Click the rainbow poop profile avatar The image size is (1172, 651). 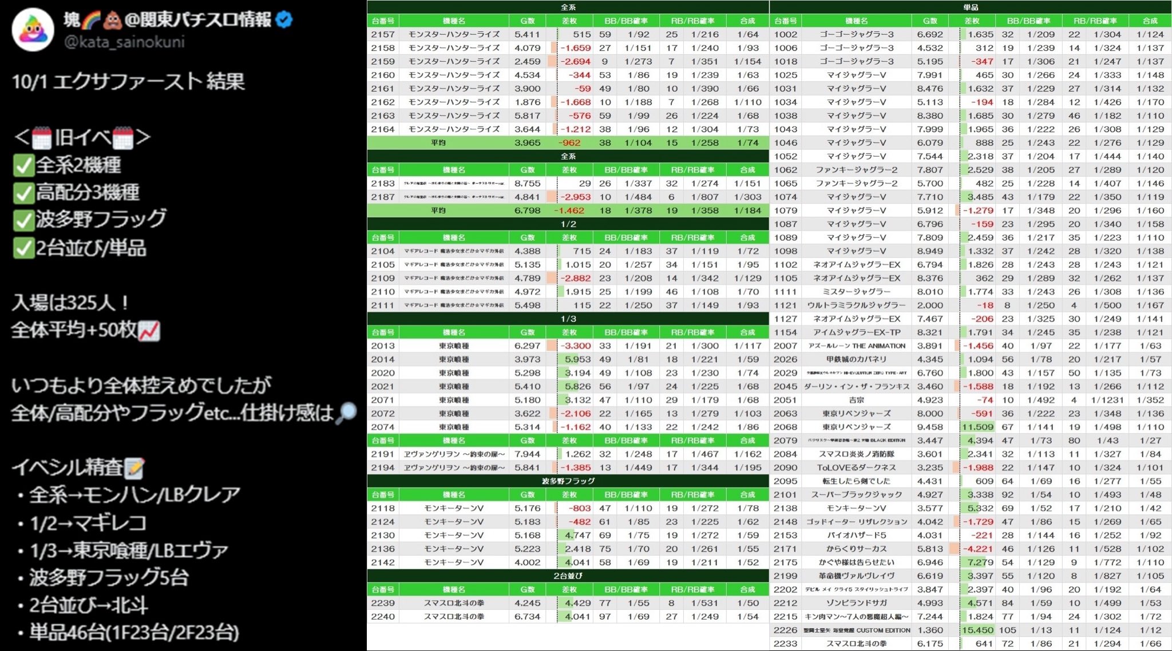click(33, 29)
